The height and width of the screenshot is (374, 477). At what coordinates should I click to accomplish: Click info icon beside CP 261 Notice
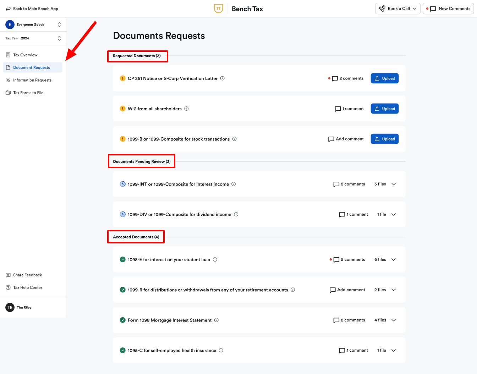(x=223, y=78)
